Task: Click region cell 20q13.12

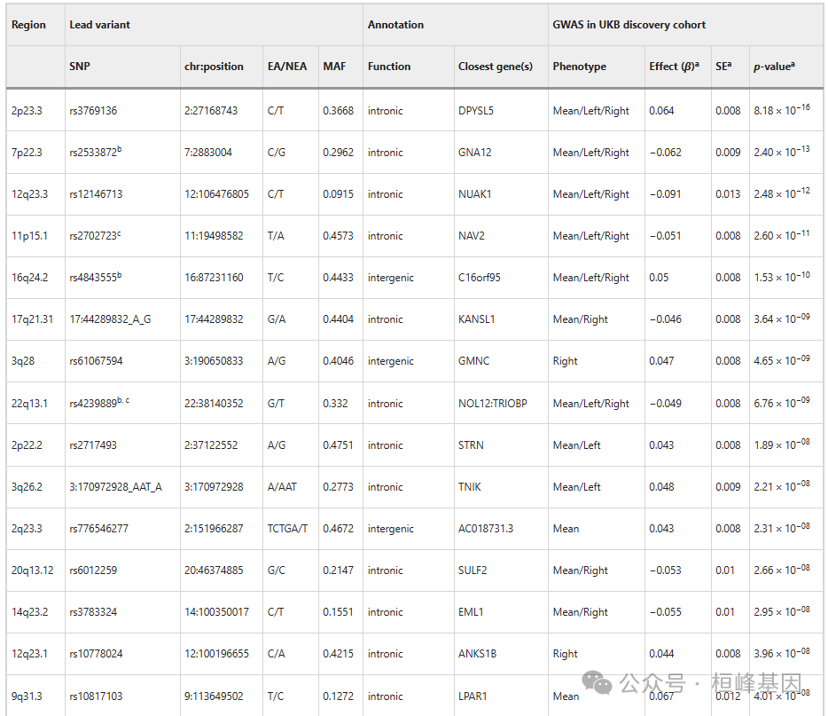Action: coord(32,570)
